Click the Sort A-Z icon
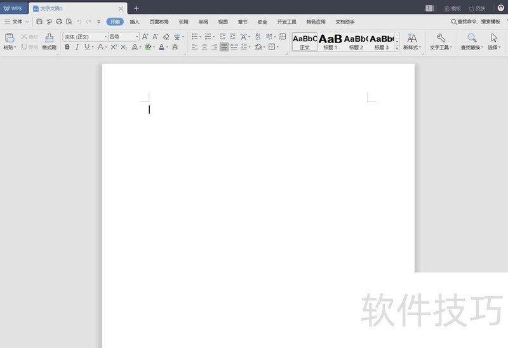The height and width of the screenshot is (348, 508). tap(258, 37)
